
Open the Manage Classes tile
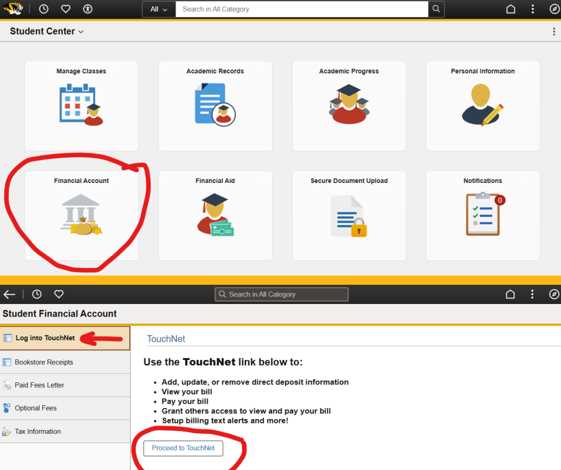82,106
